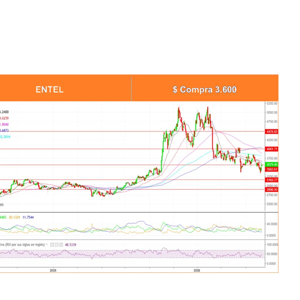The height and width of the screenshot is (300, 300).
Task: Click RSI indicator title text
Action: point(22,245)
